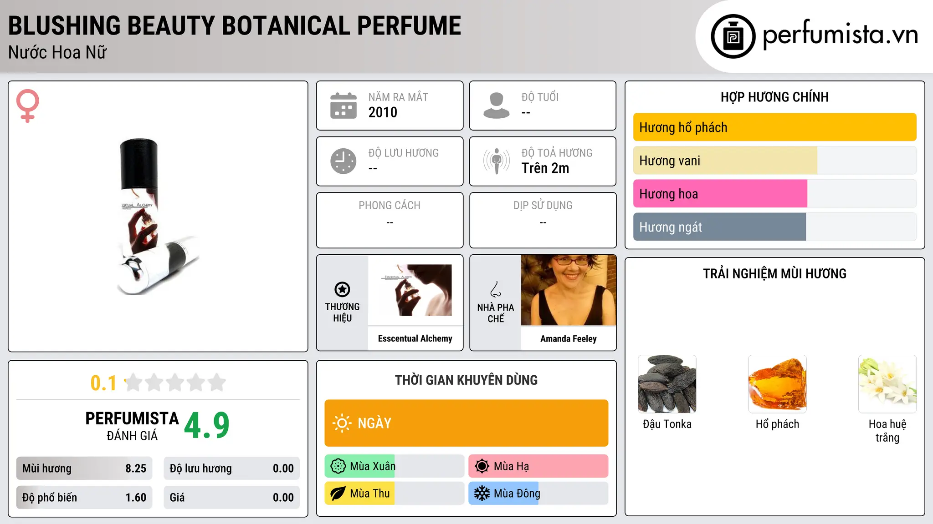Image resolution: width=933 pixels, height=524 pixels.
Task: Click the clock icon beside Độ lưu hương
Action: pos(343,161)
